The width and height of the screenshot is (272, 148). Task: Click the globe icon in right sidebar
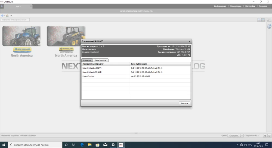(269, 26)
